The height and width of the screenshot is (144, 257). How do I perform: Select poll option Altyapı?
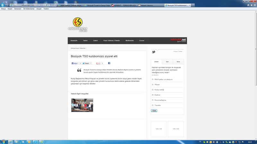pos(153,84)
